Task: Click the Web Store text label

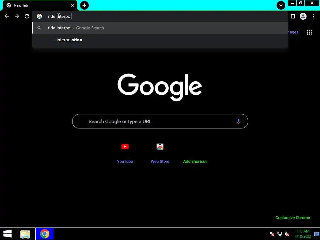Action: click(x=160, y=162)
